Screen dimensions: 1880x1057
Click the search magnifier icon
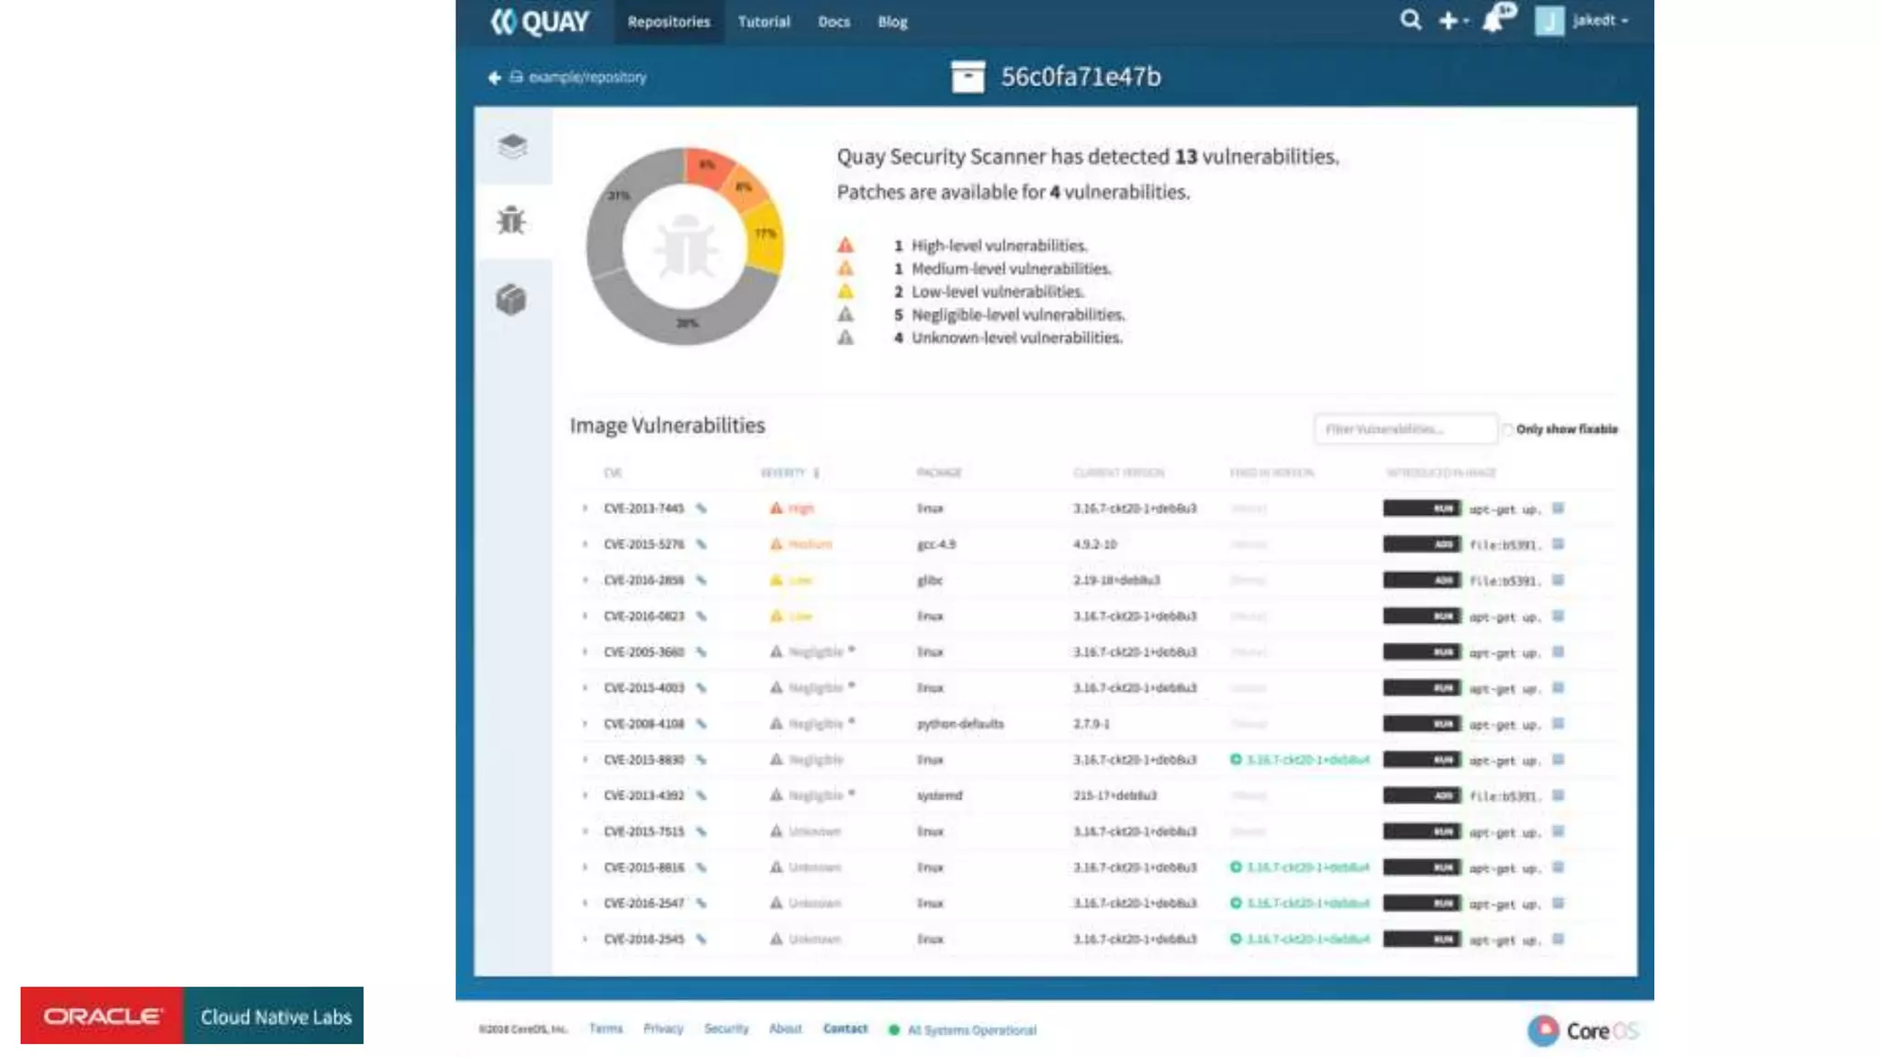coord(1410,20)
